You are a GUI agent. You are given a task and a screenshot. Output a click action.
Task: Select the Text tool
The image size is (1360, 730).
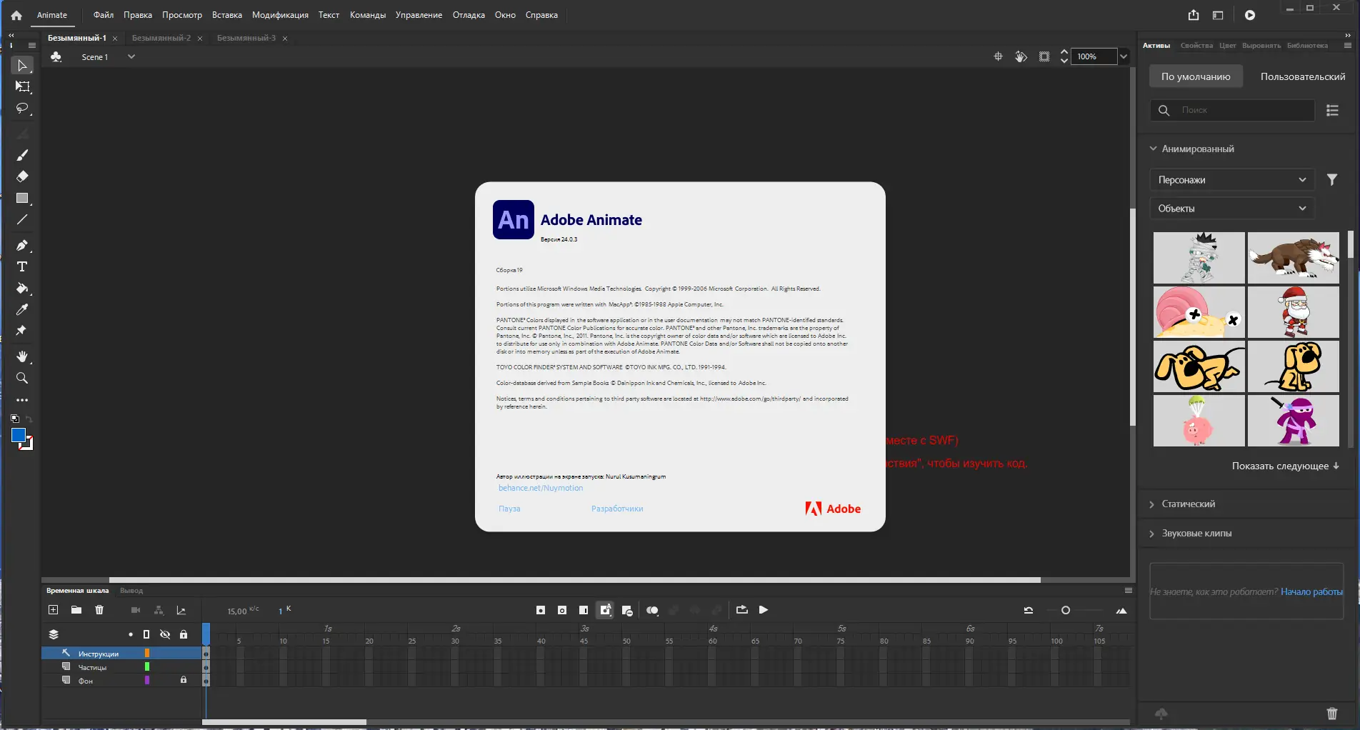pos(22,266)
